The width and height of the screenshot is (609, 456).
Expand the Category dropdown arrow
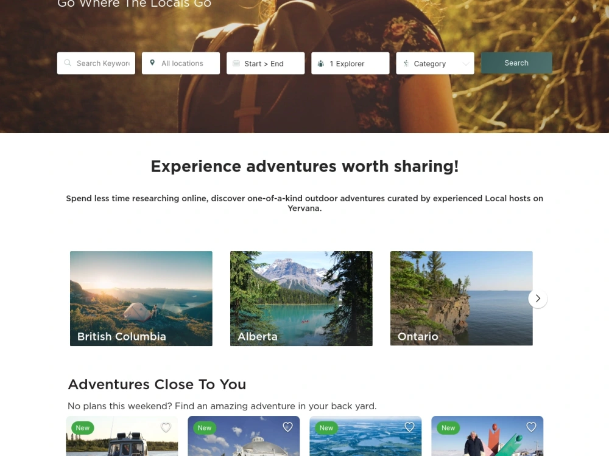click(466, 64)
